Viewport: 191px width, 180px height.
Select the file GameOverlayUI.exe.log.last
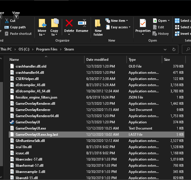97,135
